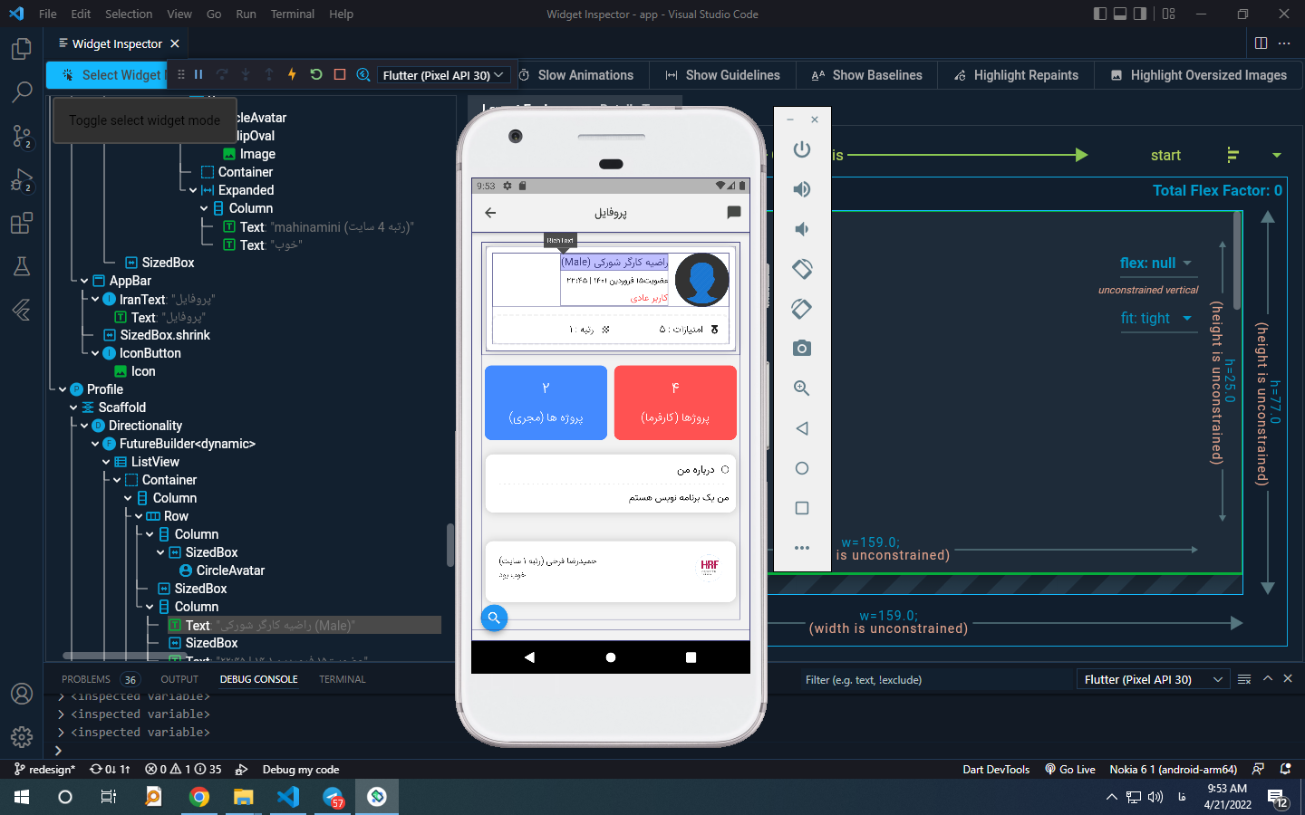Toggle Highlight Repaints
Viewport: 1305px width, 815px height.
point(1016,75)
